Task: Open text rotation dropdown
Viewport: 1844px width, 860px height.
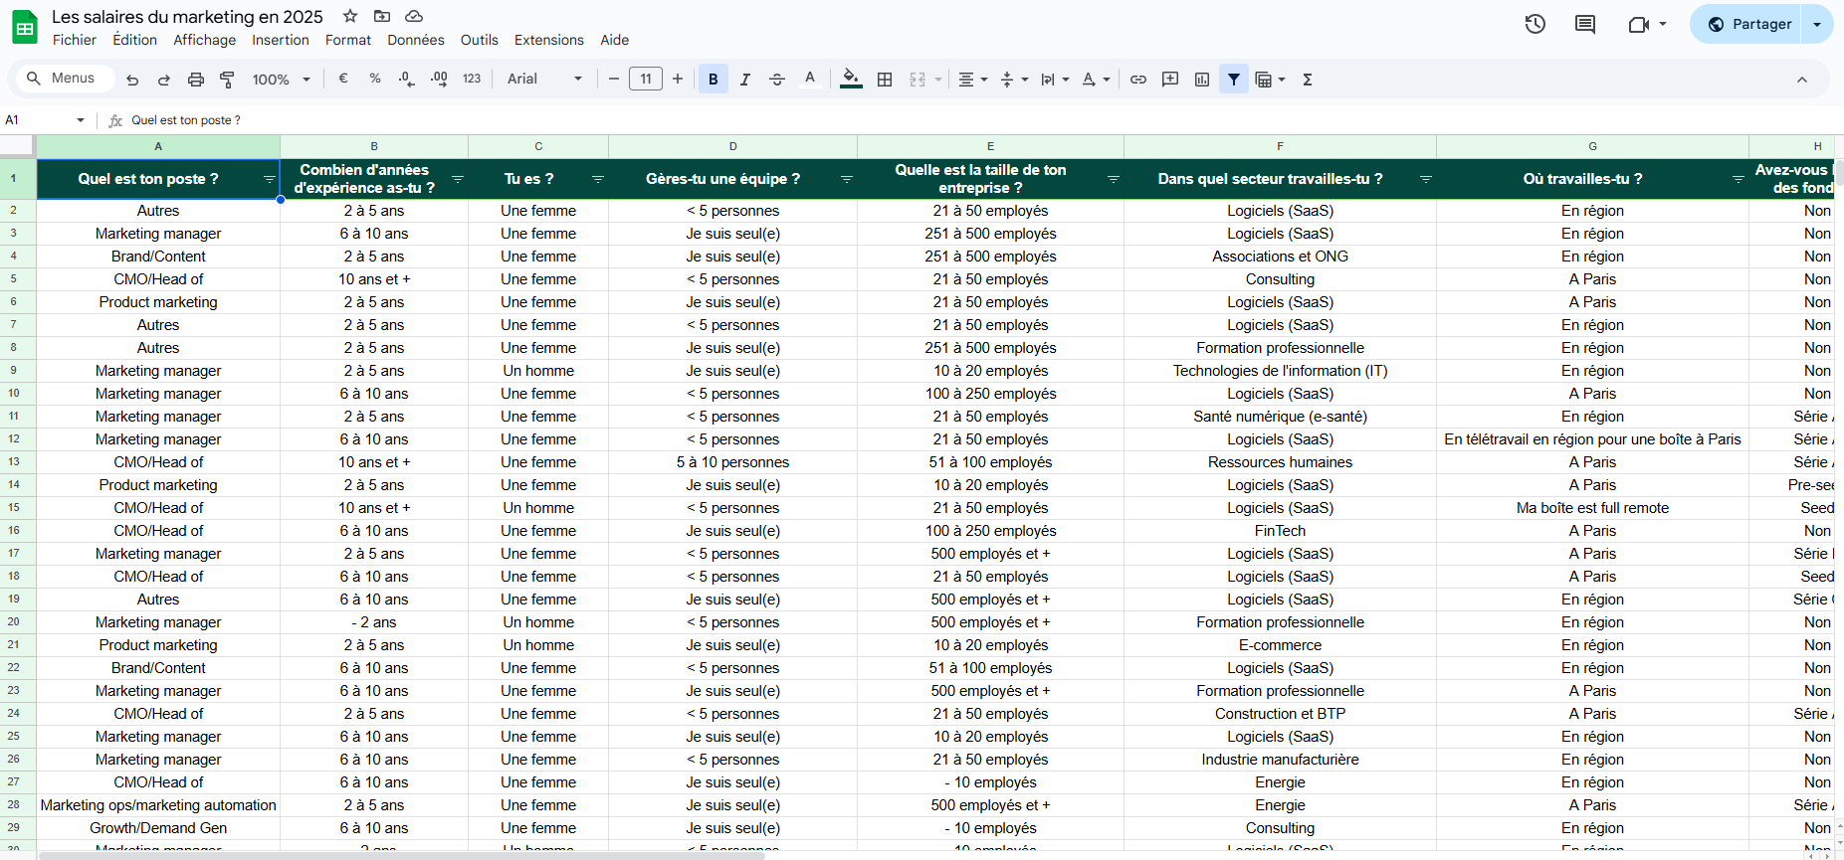Action: pyautogui.click(x=1096, y=80)
